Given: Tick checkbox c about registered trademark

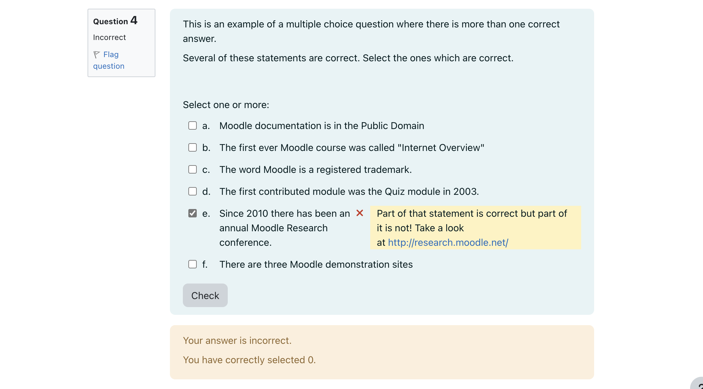Looking at the screenshot, I should pos(193,169).
